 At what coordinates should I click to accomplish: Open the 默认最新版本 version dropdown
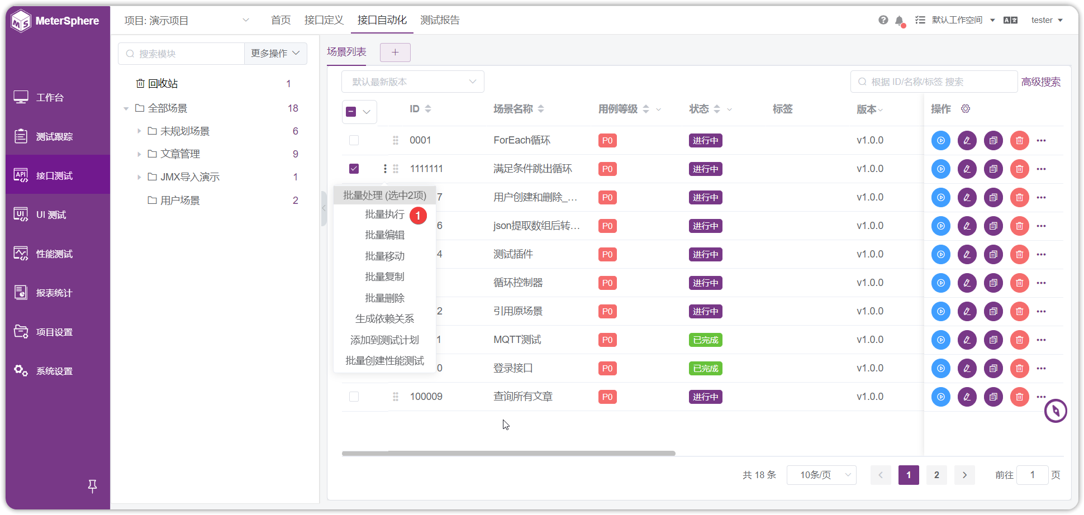413,82
